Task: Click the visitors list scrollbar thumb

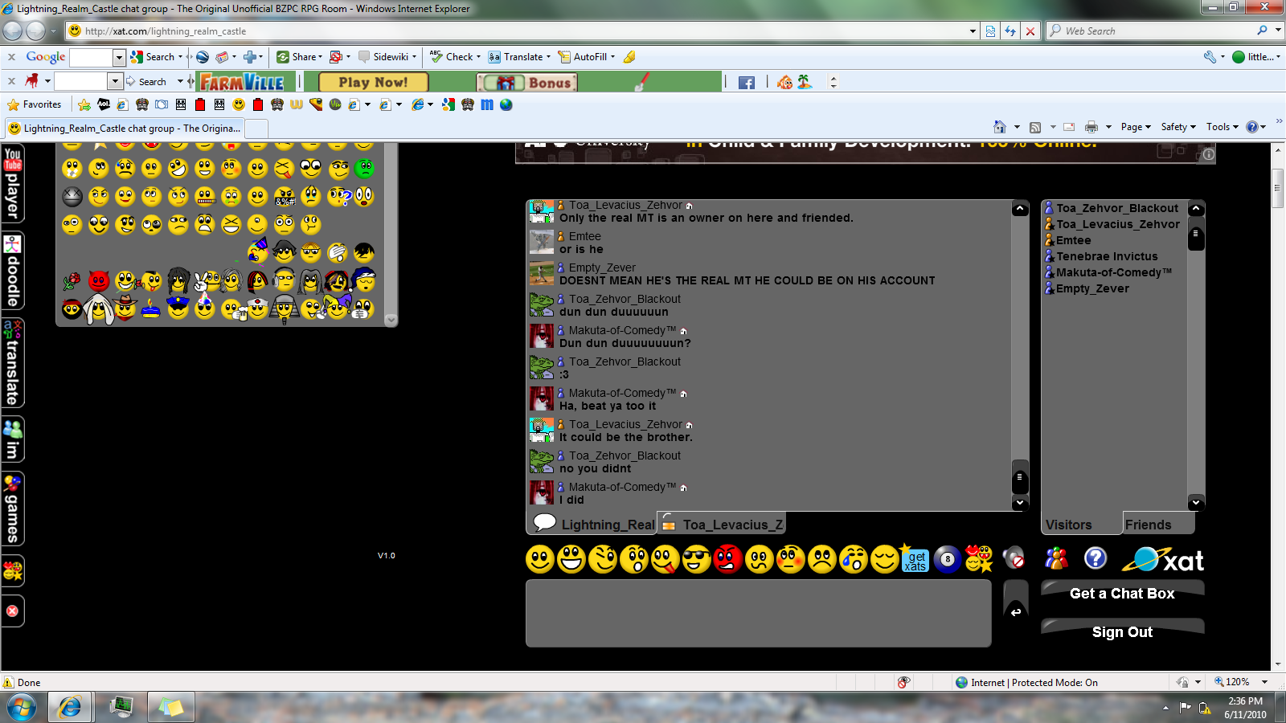Action: click(x=1196, y=233)
